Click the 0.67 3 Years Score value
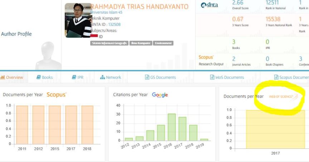 238,19
